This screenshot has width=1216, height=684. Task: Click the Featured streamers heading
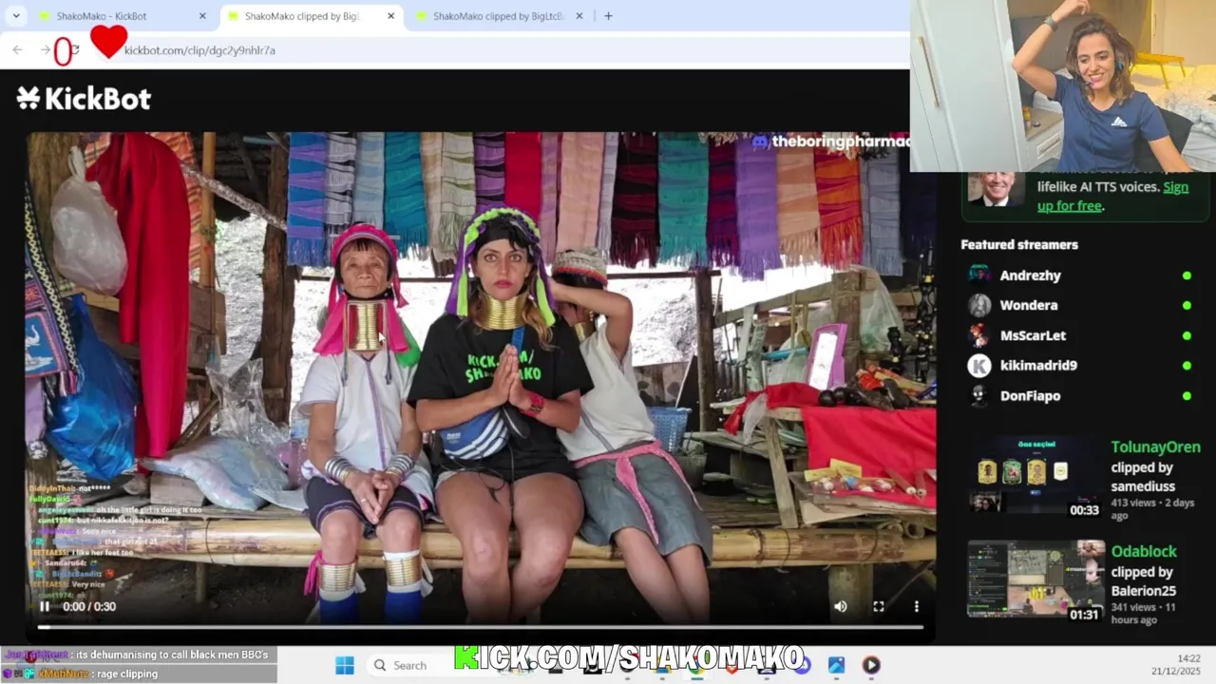[1019, 244]
